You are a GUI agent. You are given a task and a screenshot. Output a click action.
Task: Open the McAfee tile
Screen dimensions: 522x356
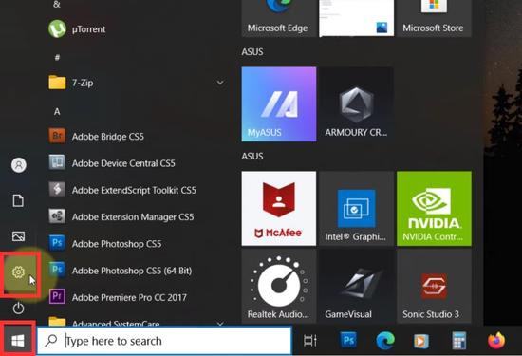(x=279, y=209)
